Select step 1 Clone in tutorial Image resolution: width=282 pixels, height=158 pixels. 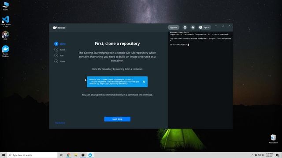(x=60, y=44)
